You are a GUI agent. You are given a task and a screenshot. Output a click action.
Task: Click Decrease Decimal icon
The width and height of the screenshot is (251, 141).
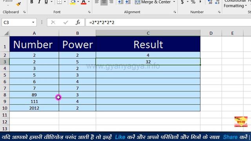(217, 2)
